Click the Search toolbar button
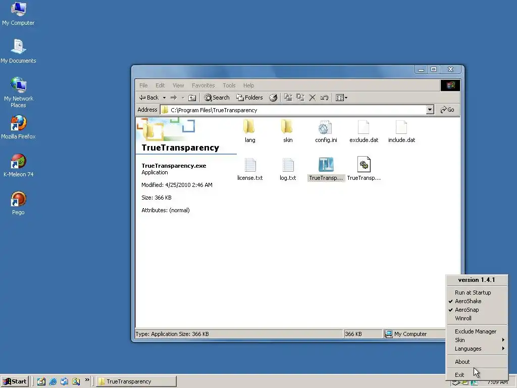 217,98
